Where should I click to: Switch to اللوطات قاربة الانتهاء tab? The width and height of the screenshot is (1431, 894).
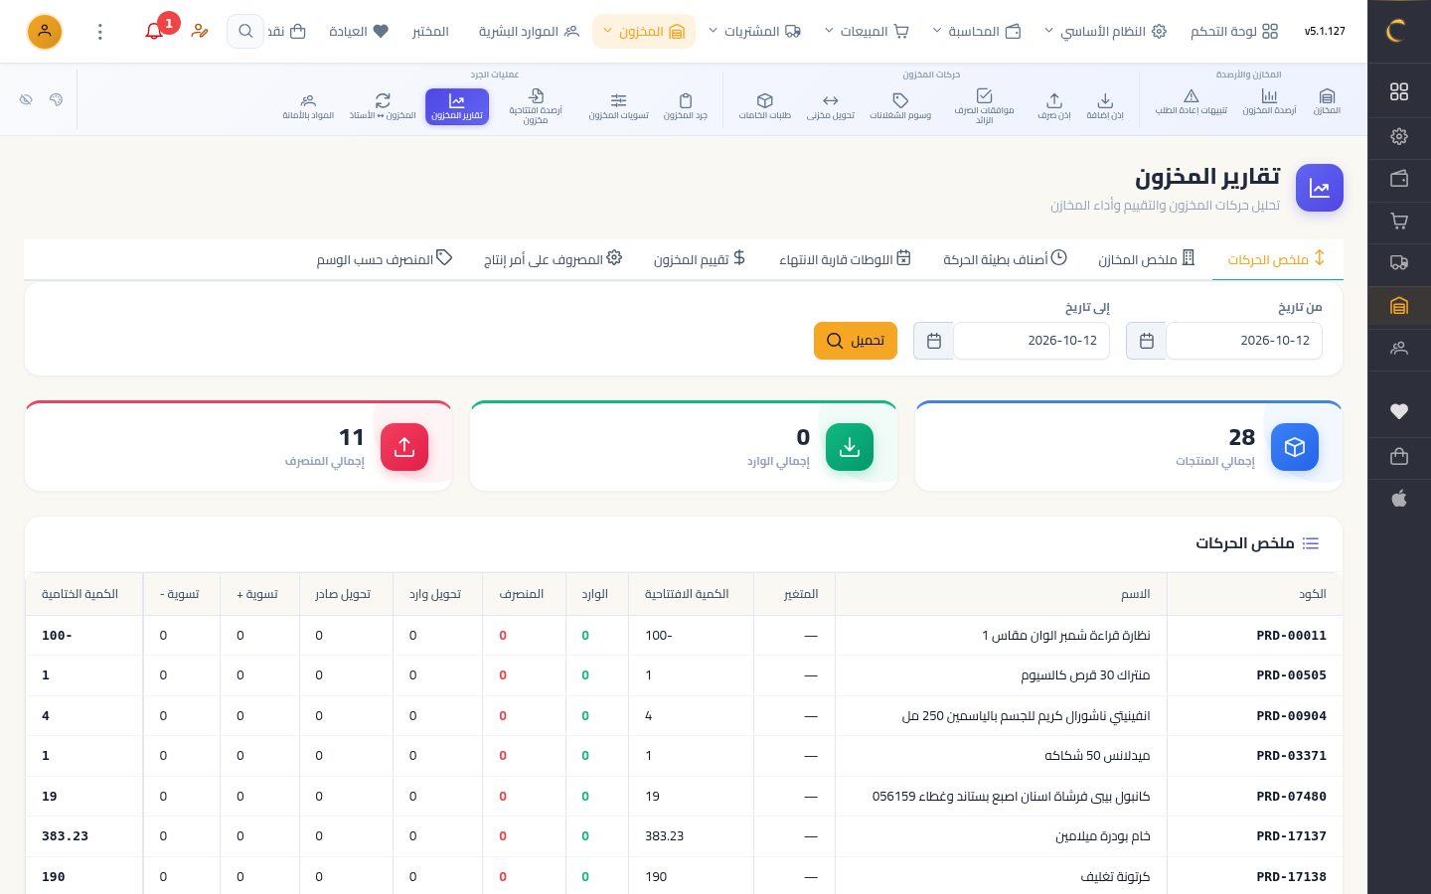(845, 259)
